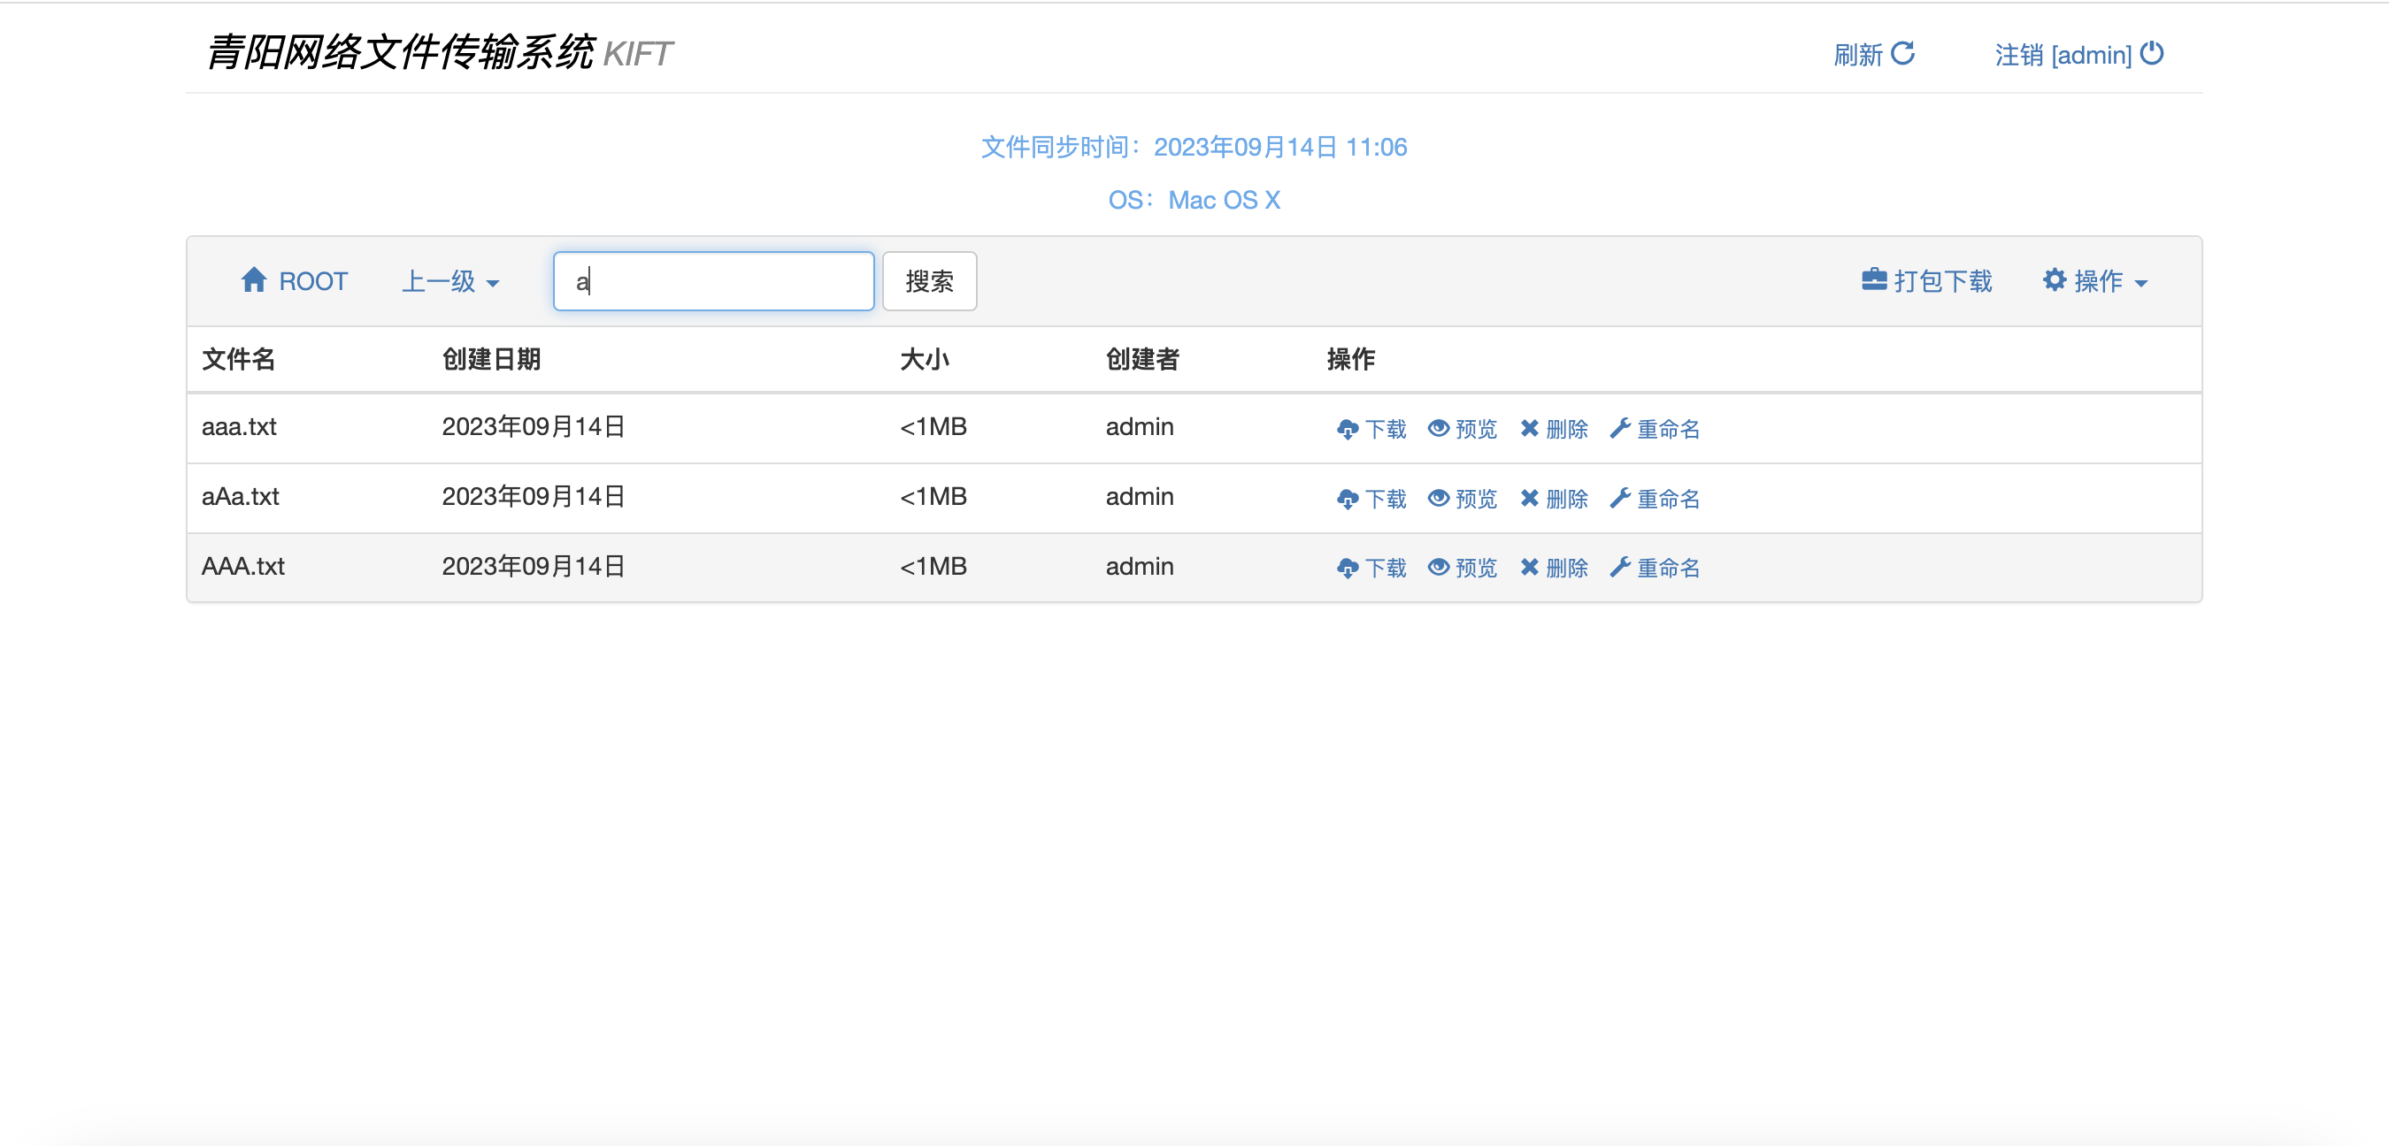
Task: Click admin creator in aAa.txt row
Action: [x=1140, y=497]
